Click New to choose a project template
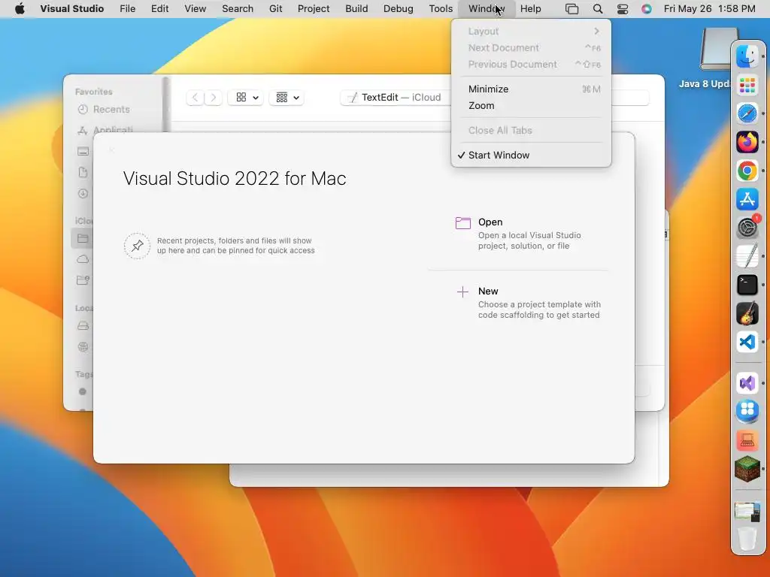Screen dimensions: 770x577 [x=488, y=292]
